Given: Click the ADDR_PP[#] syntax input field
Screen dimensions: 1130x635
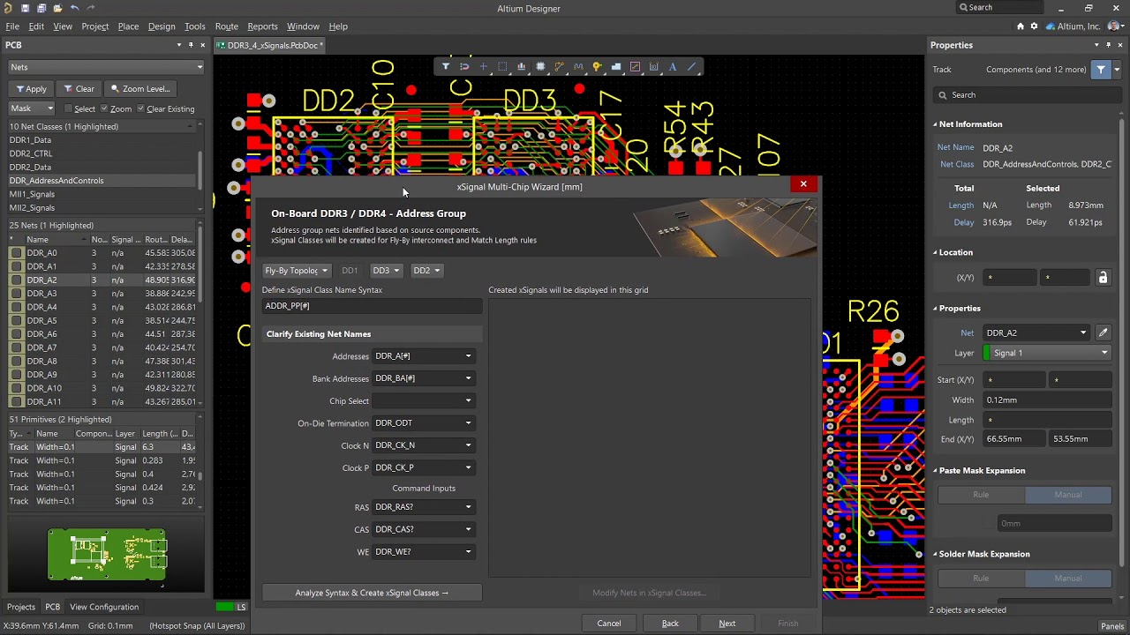Looking at the screenshot, I should 373,306.
